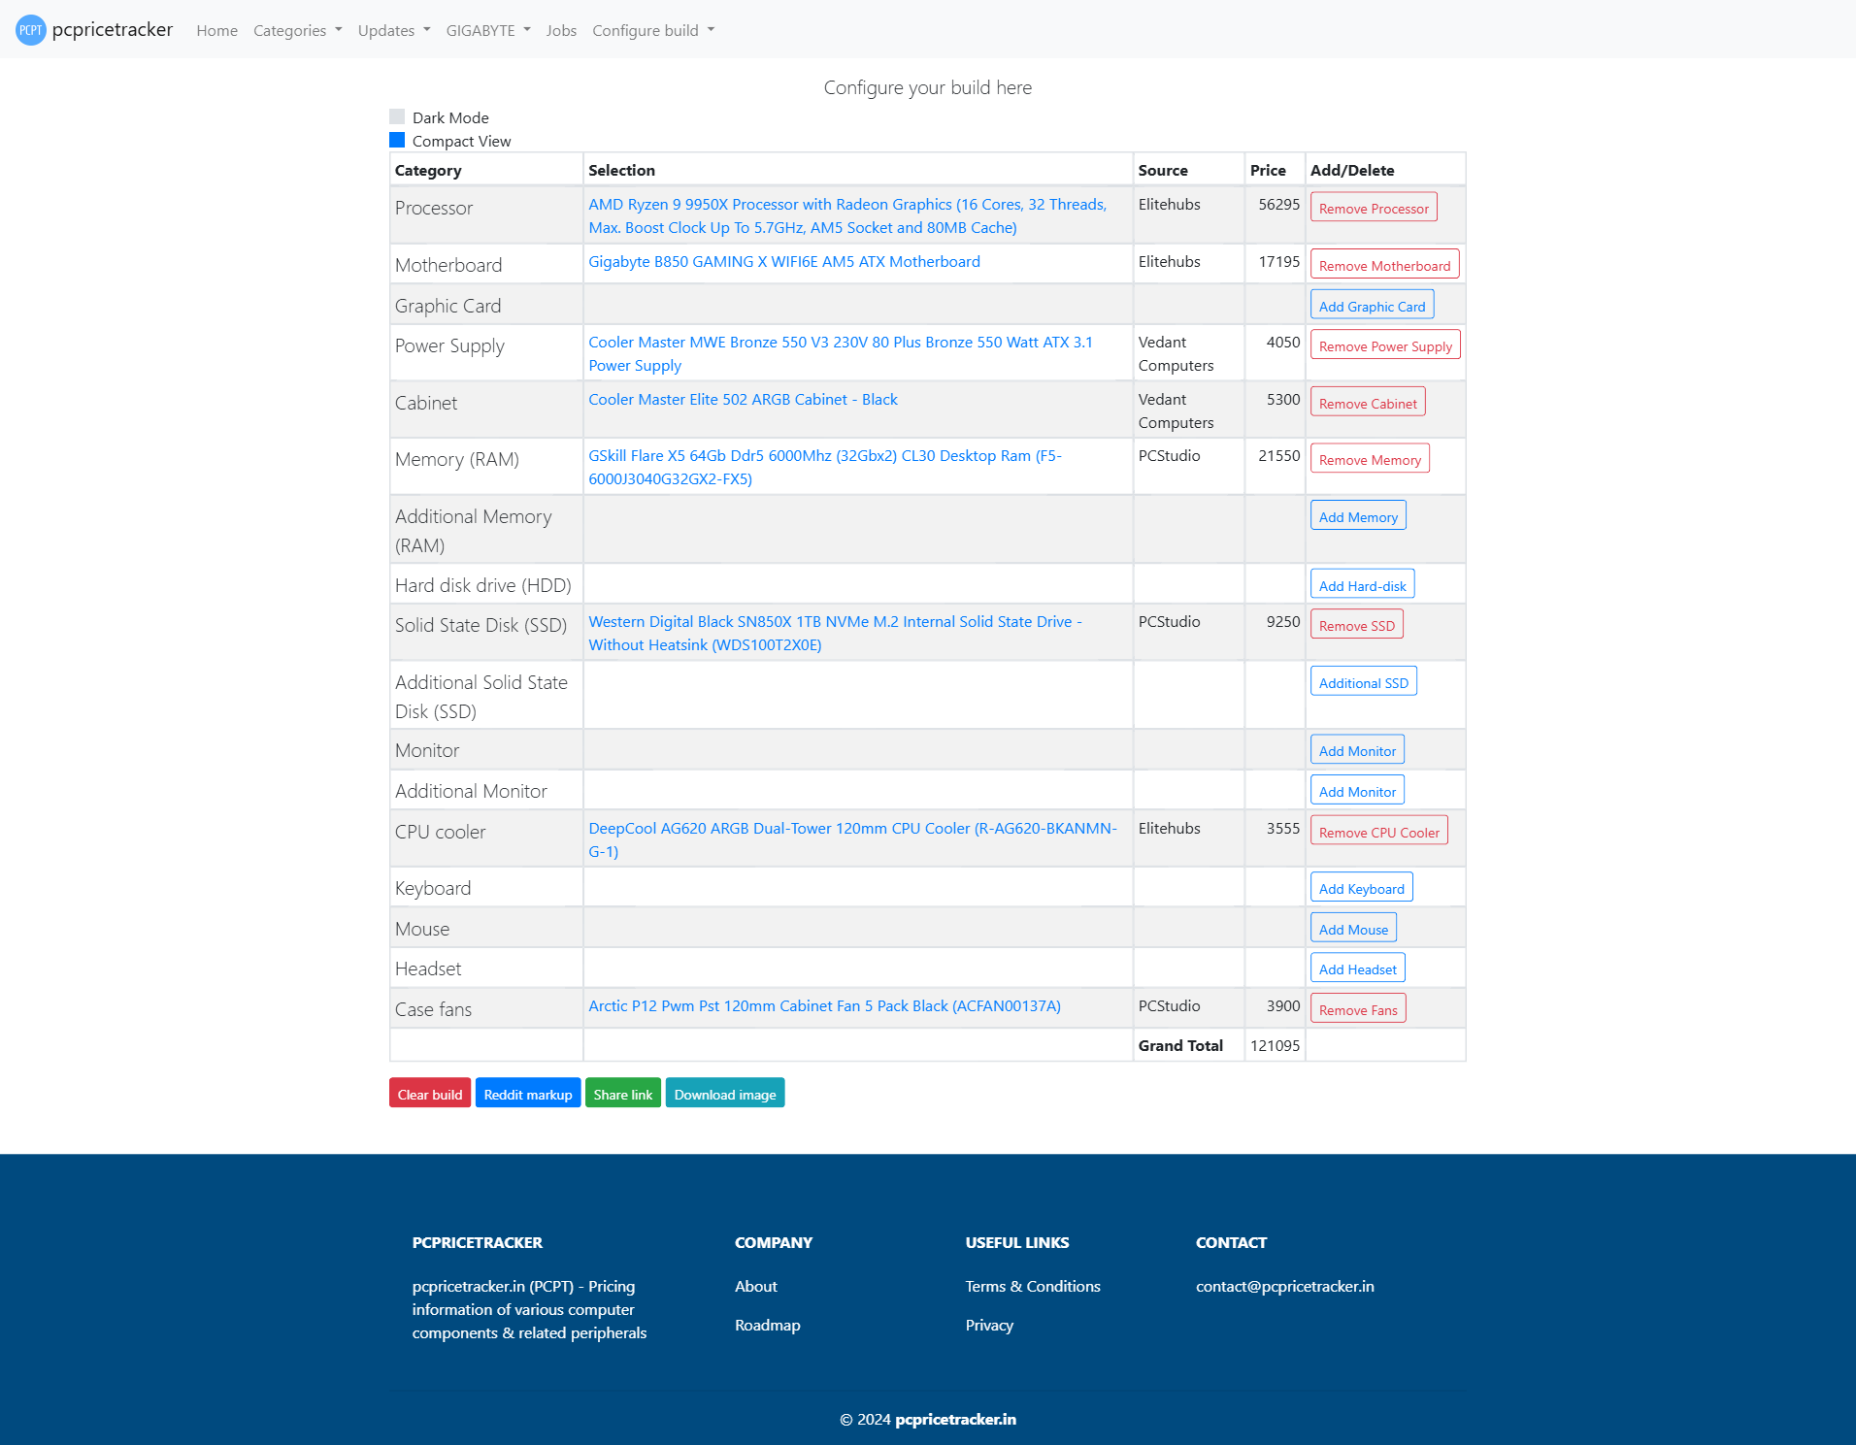1856x1445 pixels.
Task: Click the processor price 56295
Action: click(1278, 205)
